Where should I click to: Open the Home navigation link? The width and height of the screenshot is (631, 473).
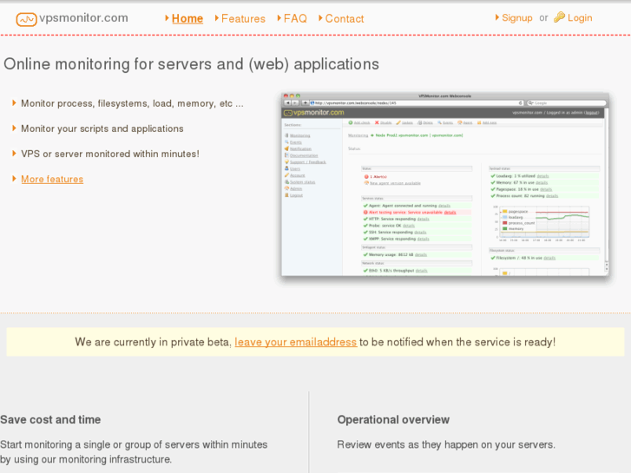coord(187,18)
